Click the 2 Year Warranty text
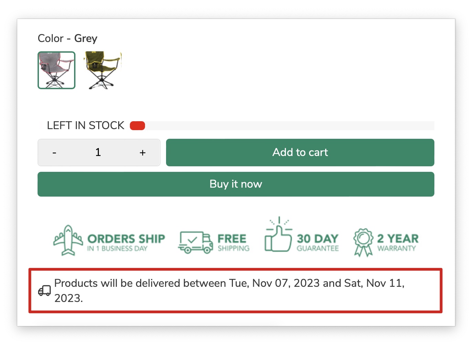Screen dimensions: 474x345 [398, 242]
